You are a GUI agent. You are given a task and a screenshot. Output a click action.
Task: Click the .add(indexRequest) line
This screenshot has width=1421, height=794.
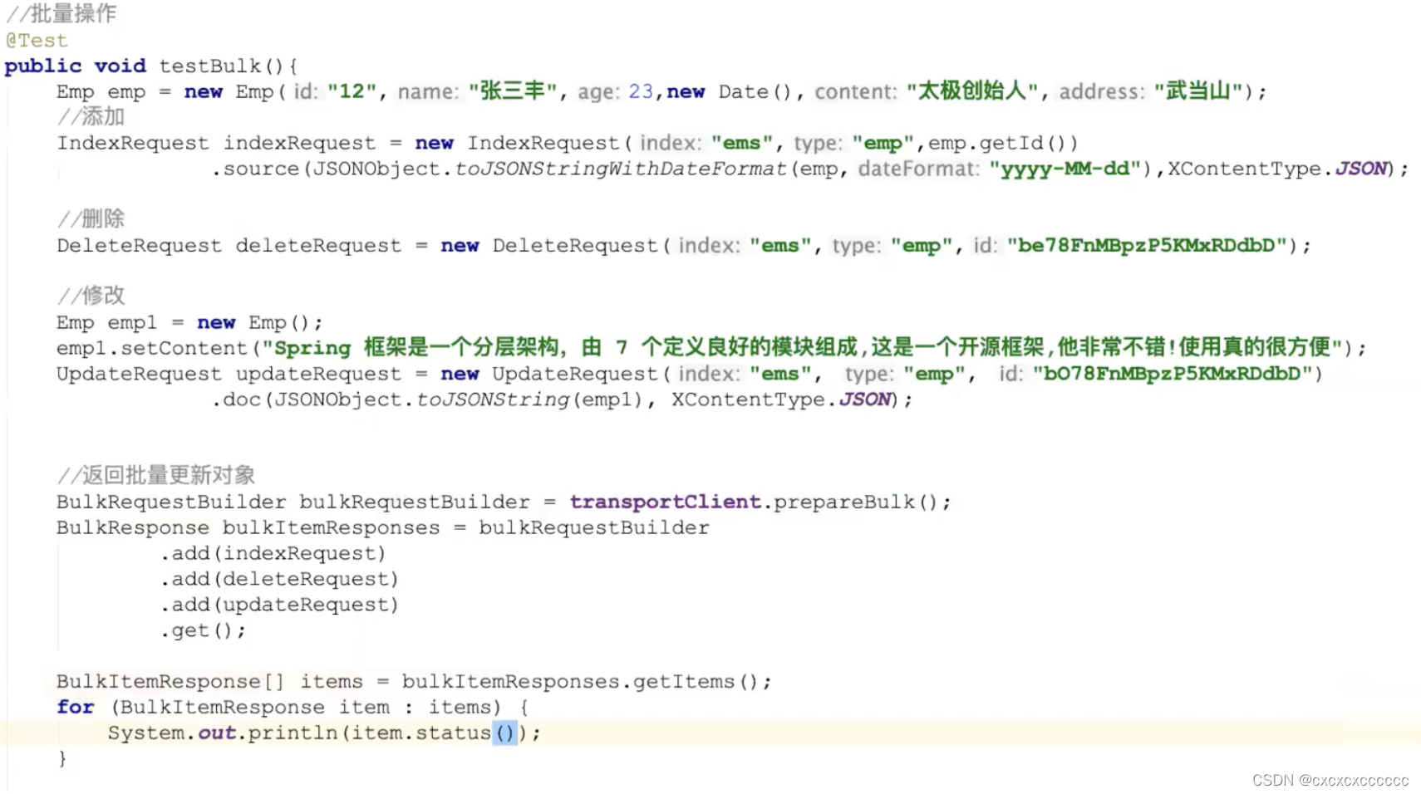[273, 553]
